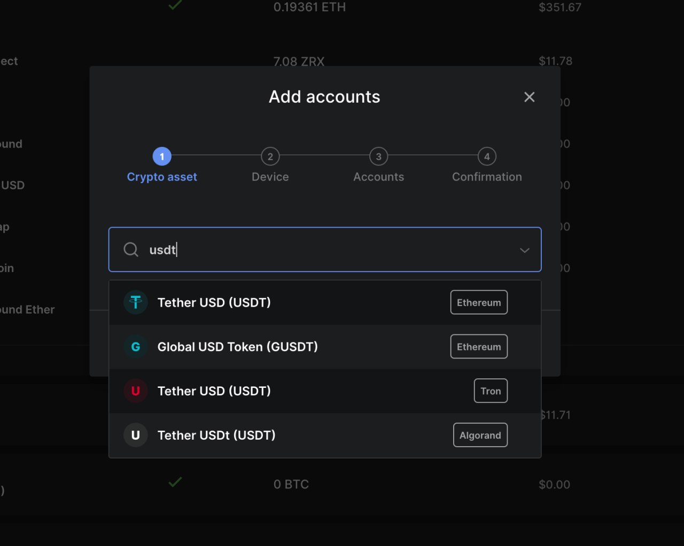Select Tether USD (USDT) on Tron
The width and height of the screenshot is (684, 546).
(325, 391)
